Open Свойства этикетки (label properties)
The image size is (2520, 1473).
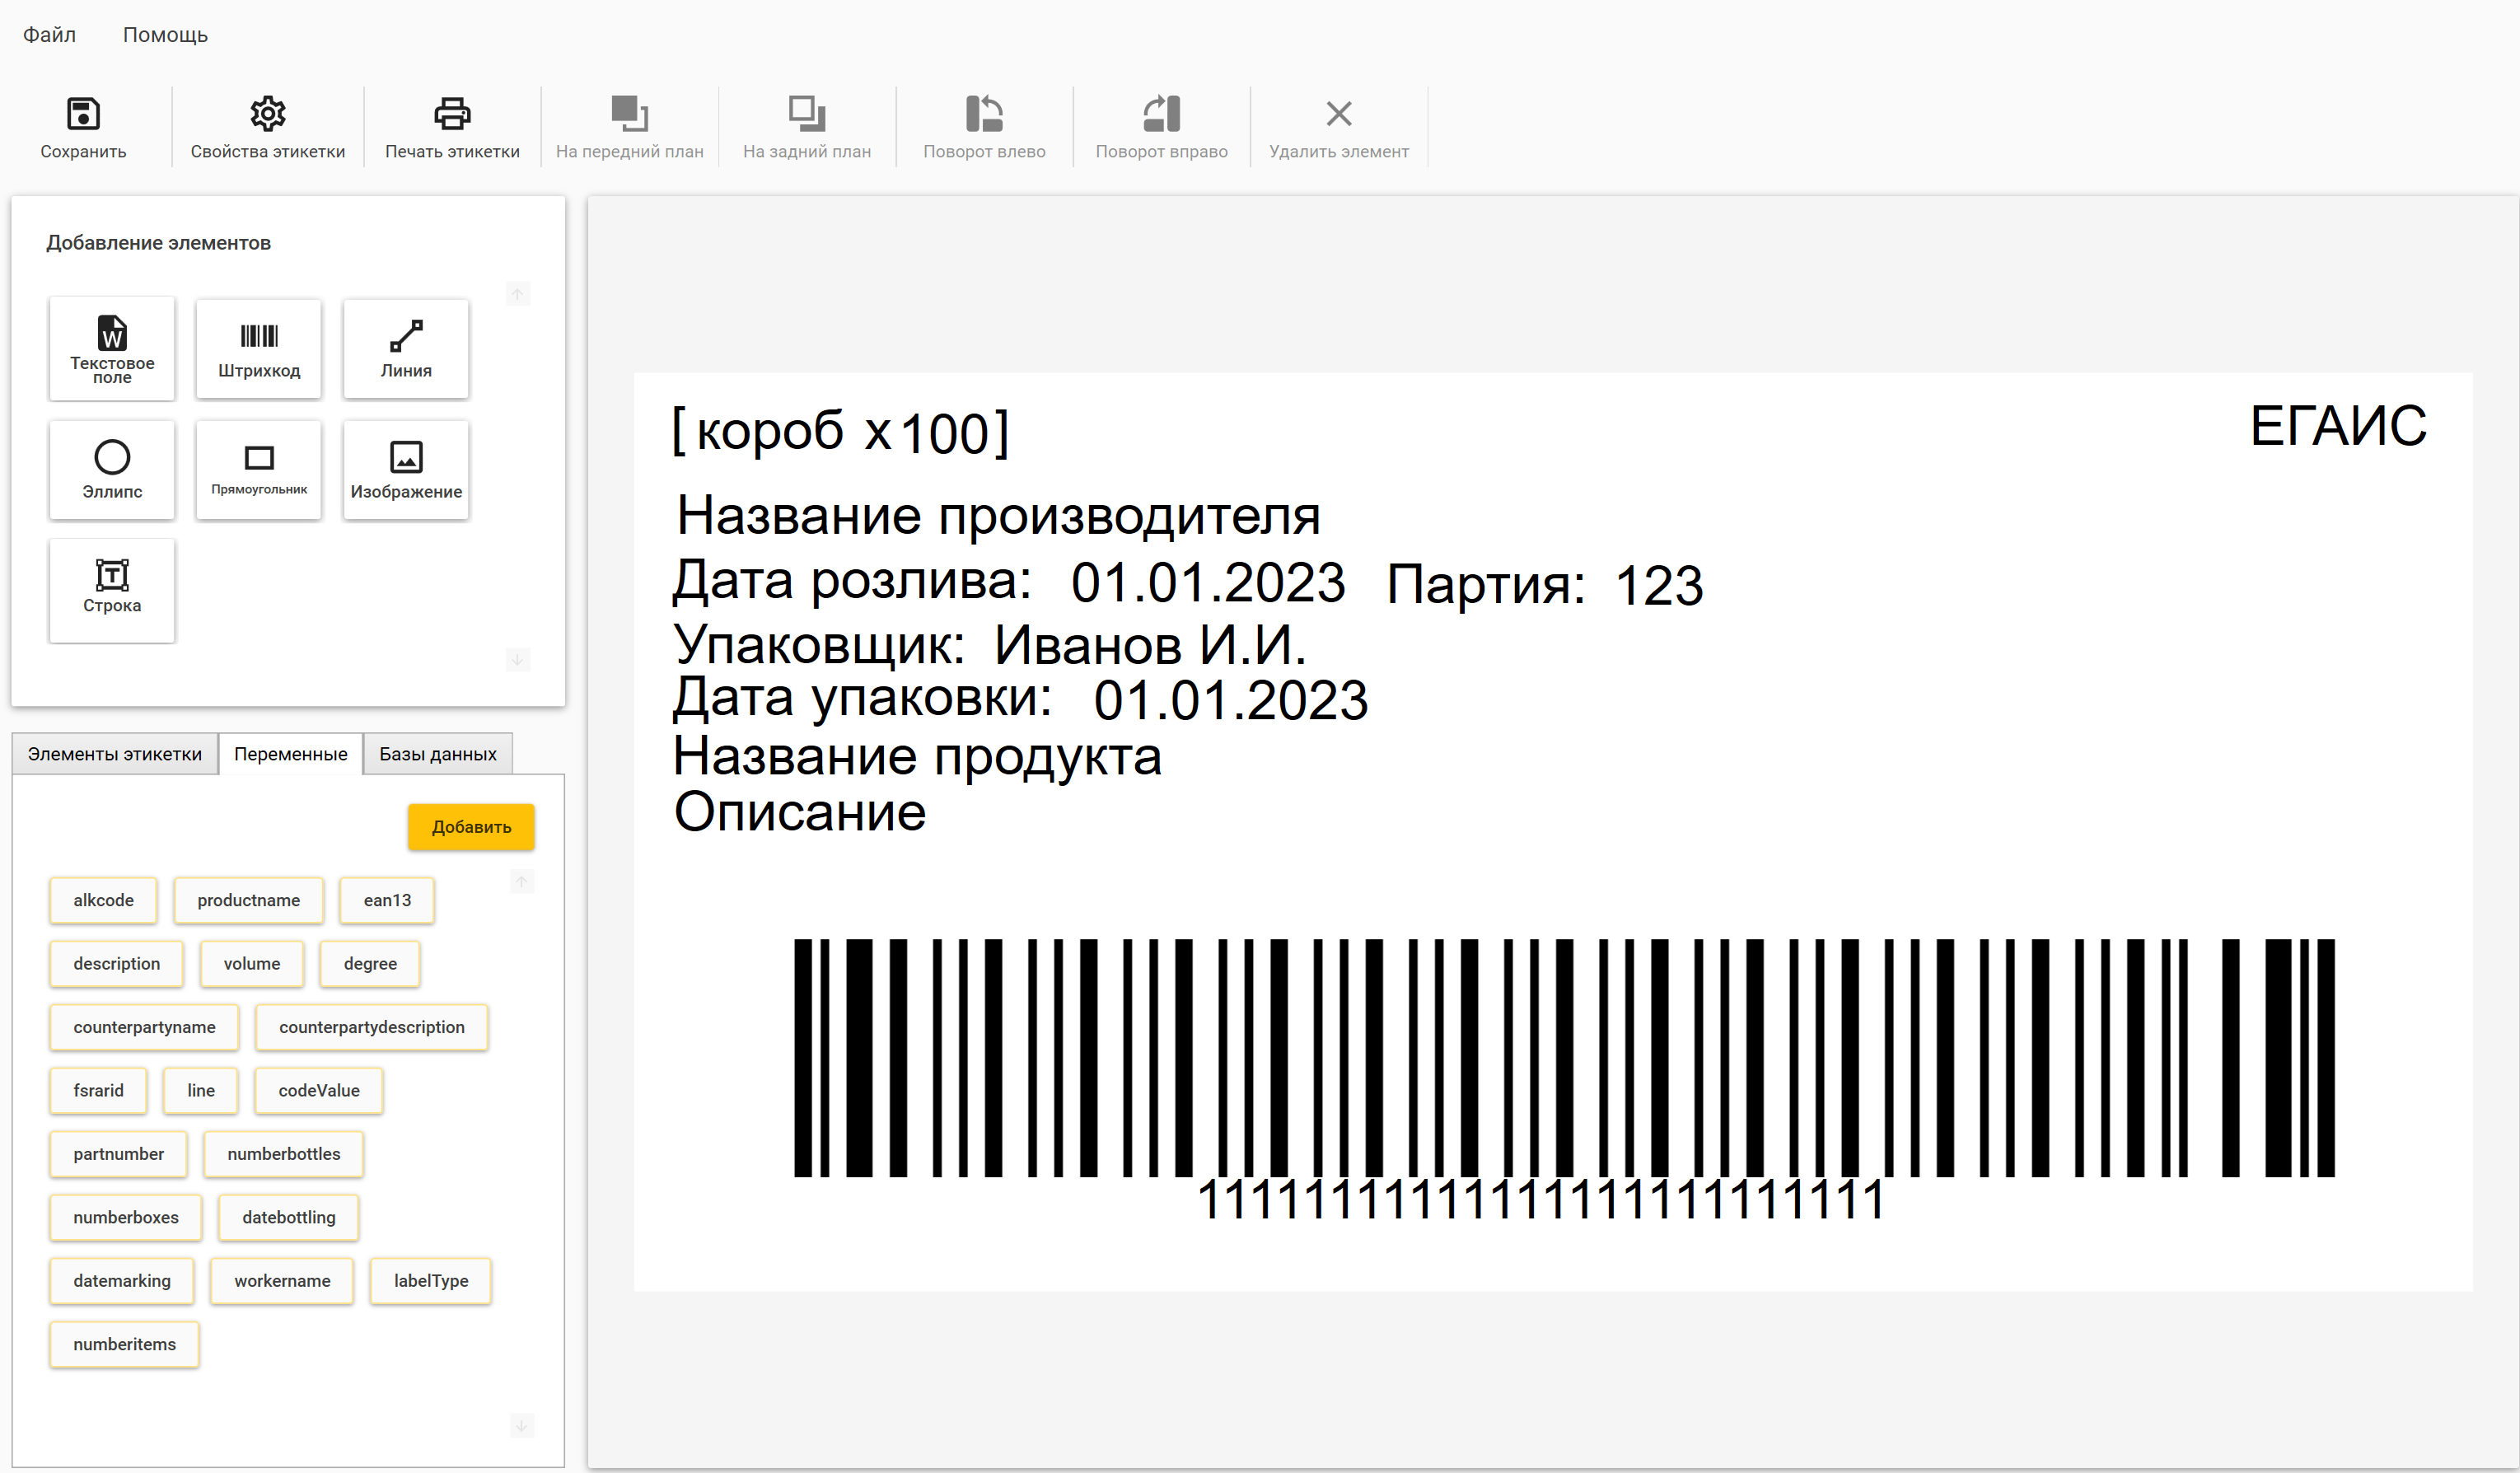click(267, 126)
